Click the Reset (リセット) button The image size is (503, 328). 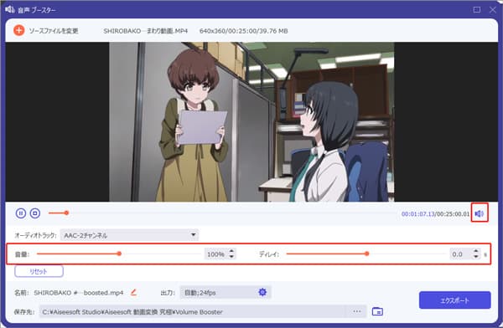[39, 271]
